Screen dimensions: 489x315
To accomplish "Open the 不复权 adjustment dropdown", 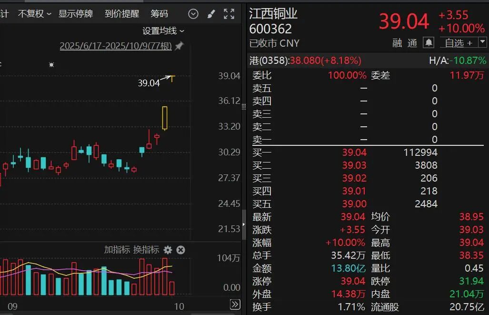I will pyautogui.click(x=33, y=13).
